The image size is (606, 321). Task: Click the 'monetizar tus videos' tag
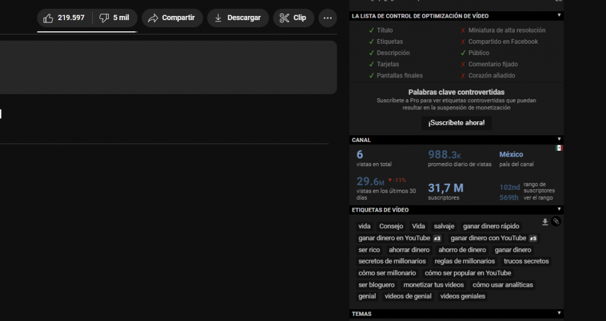[x=433, y=285]
